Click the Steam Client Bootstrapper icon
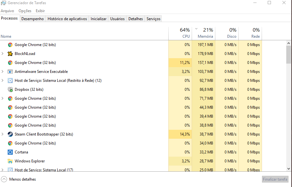 (x=10, y=134)
